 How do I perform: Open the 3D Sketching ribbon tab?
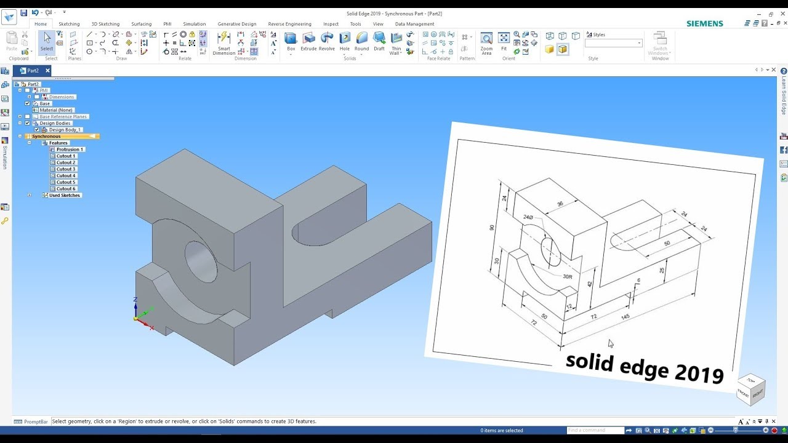point(105,24)
